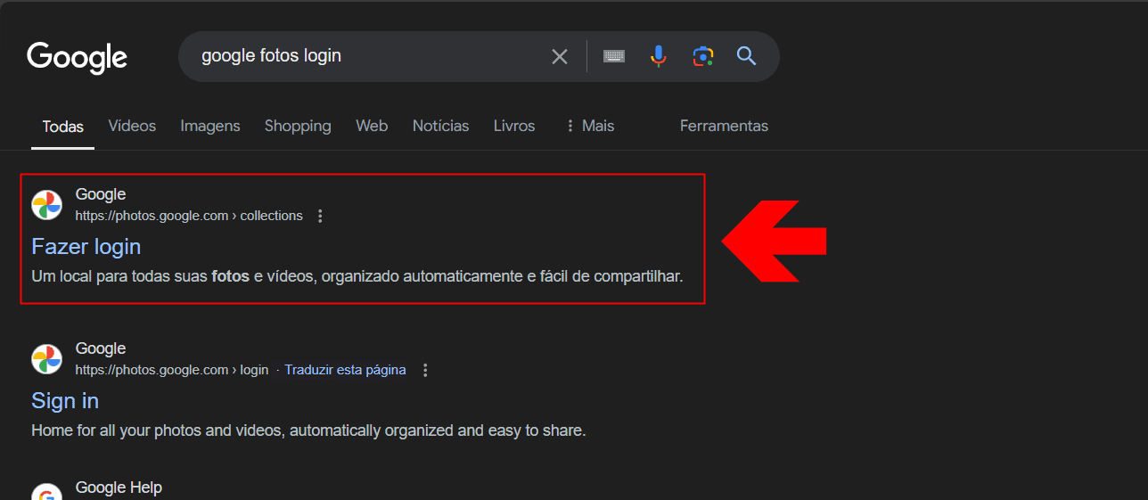Open the three-dot menu beside photos.google.com › collections

tap(321, 216)
